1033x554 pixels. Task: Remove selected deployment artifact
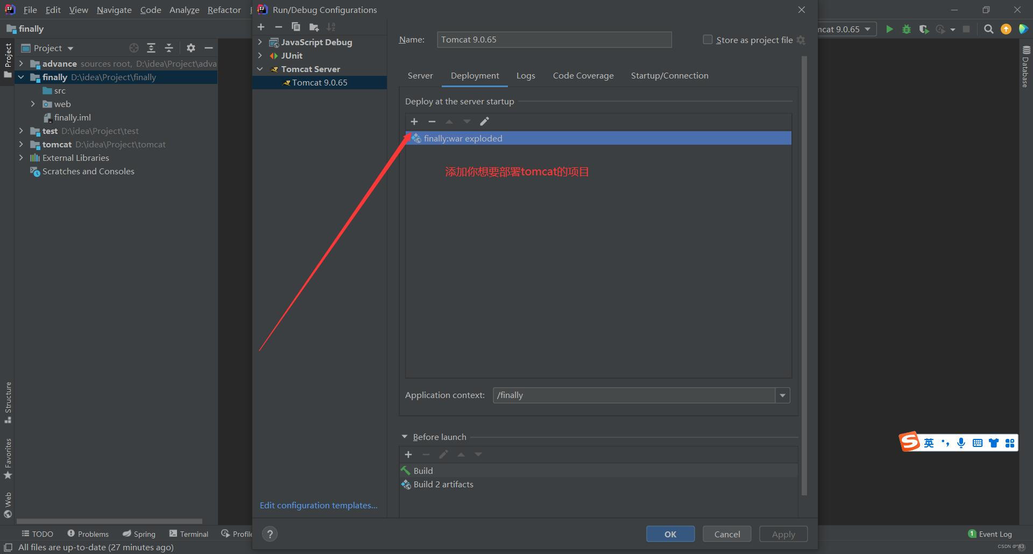pyautogui.click(x=431, y=122)
